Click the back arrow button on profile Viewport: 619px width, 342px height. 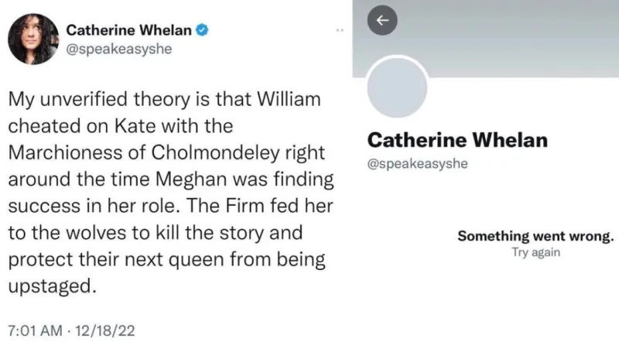point(382,20)
